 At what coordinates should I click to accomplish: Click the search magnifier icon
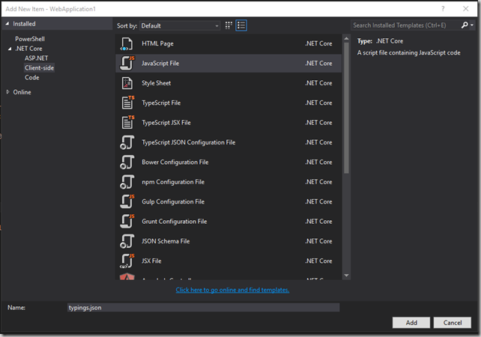pos(465,25)
